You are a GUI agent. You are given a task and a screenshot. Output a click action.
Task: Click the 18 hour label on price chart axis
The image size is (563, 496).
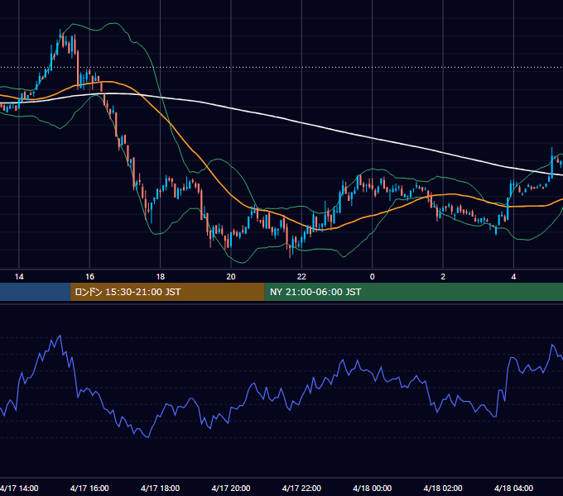pyautogui.click(x=161, y=277)
